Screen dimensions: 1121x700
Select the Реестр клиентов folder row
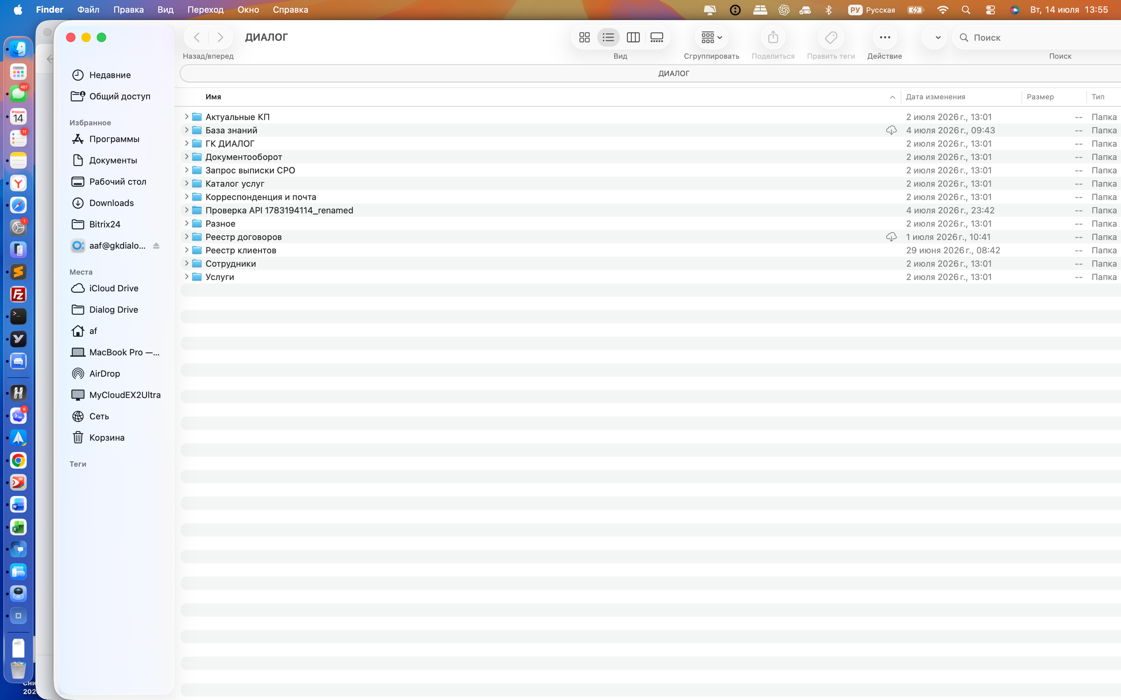click(651, 250)
